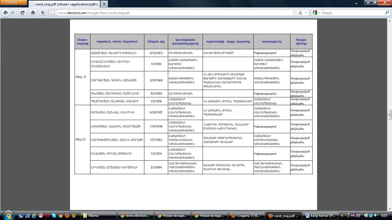Image resolution: width=392 pixels, height=220 pixels.
Task: Reload the page with the refresh icon
Action: click(22, 13)
